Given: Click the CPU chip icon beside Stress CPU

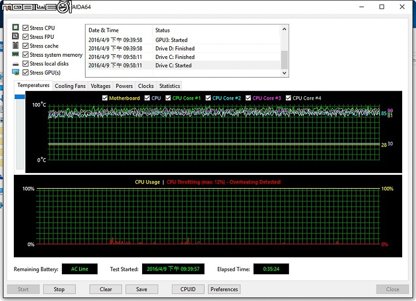Looking at the screenshot, I should pyautogui.click(x=16, y=27).
